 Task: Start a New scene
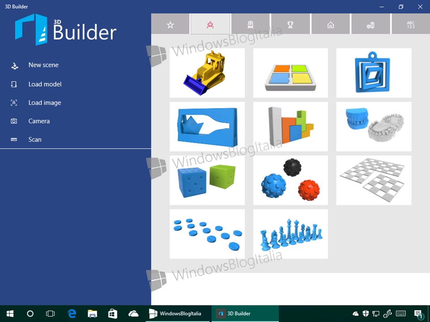pyautogui.click(x=43, y=65)
